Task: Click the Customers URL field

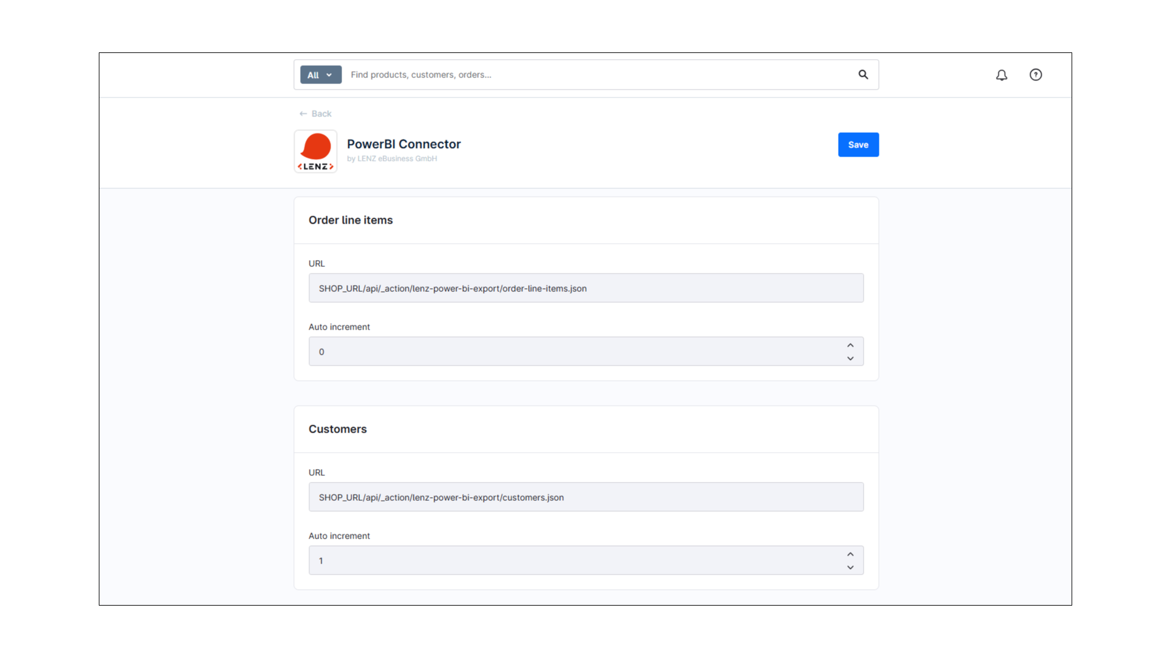Action: 585,497
